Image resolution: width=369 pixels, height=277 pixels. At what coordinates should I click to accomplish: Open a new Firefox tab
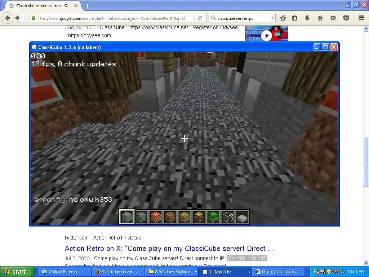tap(87, 6)
